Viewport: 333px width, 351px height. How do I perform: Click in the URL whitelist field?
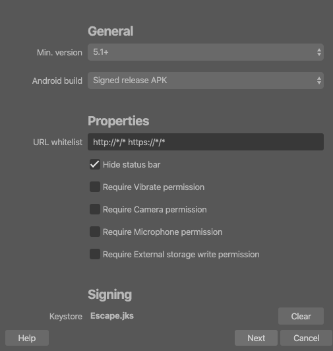tap(206, 142)
